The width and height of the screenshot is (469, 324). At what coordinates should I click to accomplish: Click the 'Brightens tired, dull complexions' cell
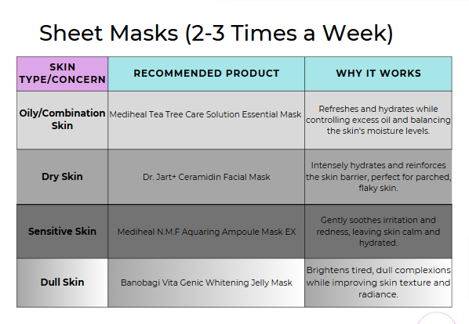click(378, 283)
